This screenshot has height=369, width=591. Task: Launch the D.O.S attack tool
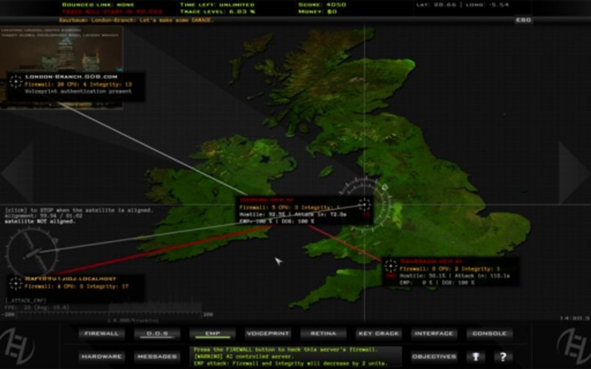[x=157, y=334]
